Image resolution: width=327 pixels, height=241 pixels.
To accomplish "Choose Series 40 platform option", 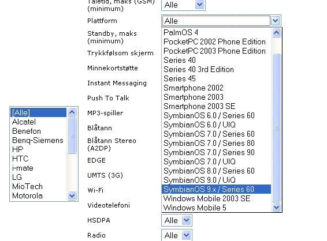I will tap(217, 60).
